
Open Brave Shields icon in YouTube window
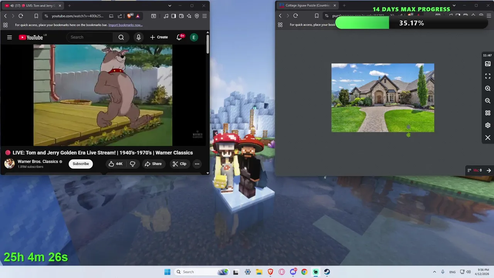pyautogui.click(x=129, y=16)
